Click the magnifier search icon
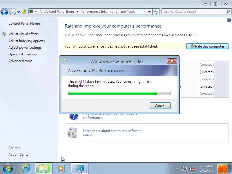The height and width of the screenshot is (174, 232). [x=228, y=12]
